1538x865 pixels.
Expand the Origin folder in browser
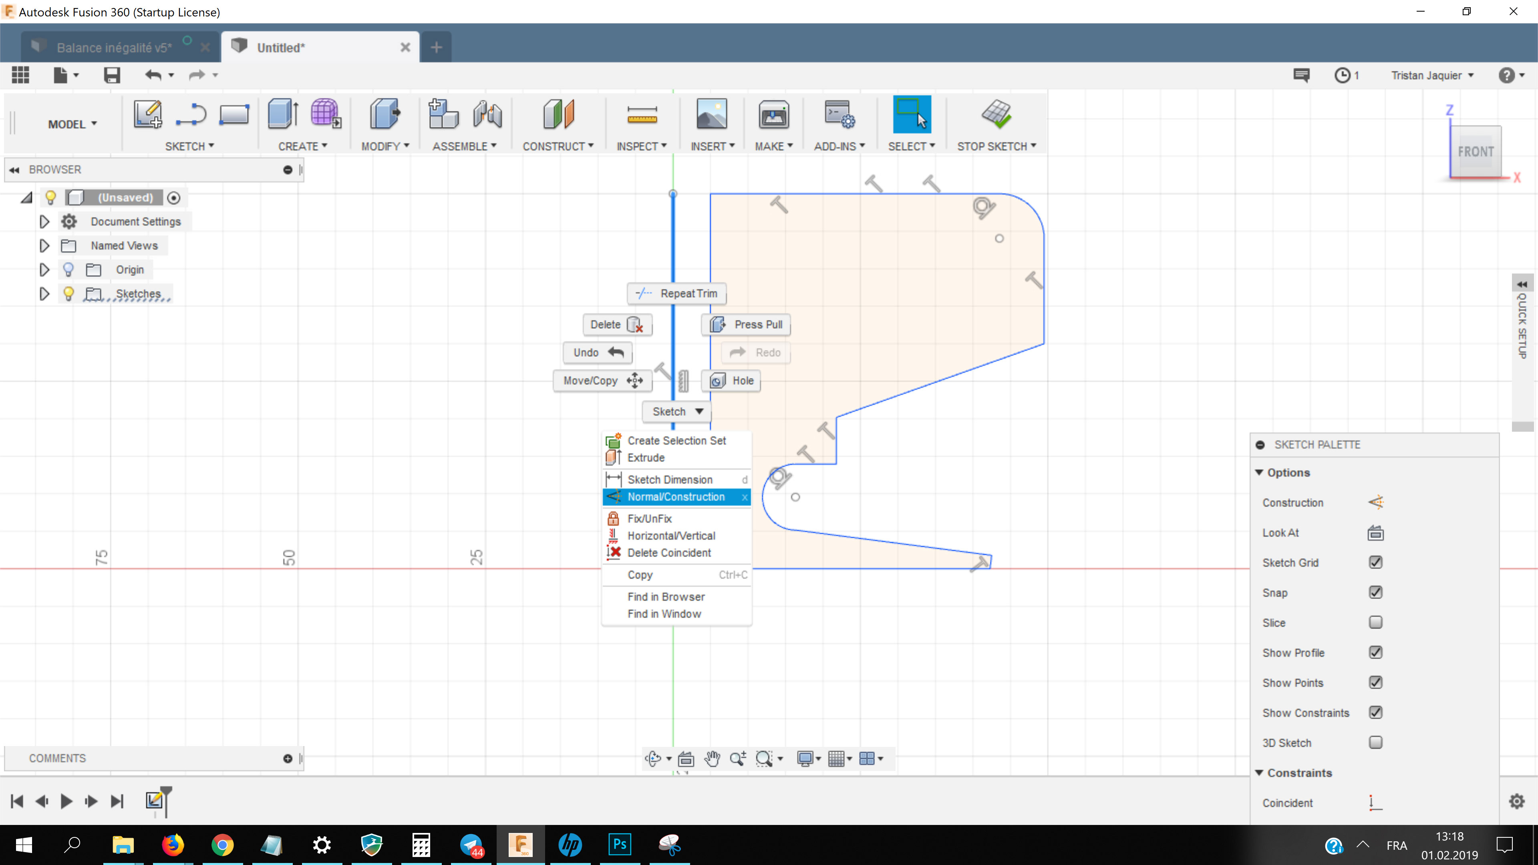click(44, 270)
